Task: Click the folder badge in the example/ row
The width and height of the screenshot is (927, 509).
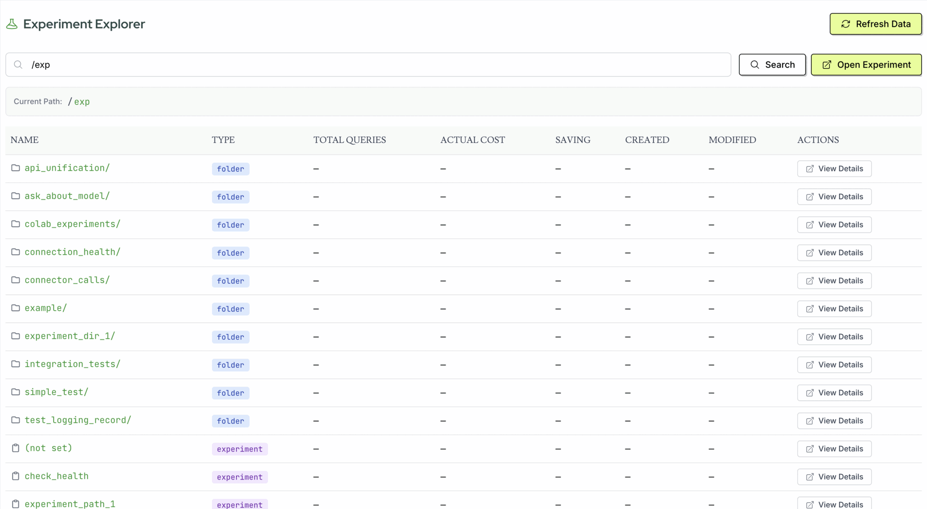Action: tap(230, 309)
